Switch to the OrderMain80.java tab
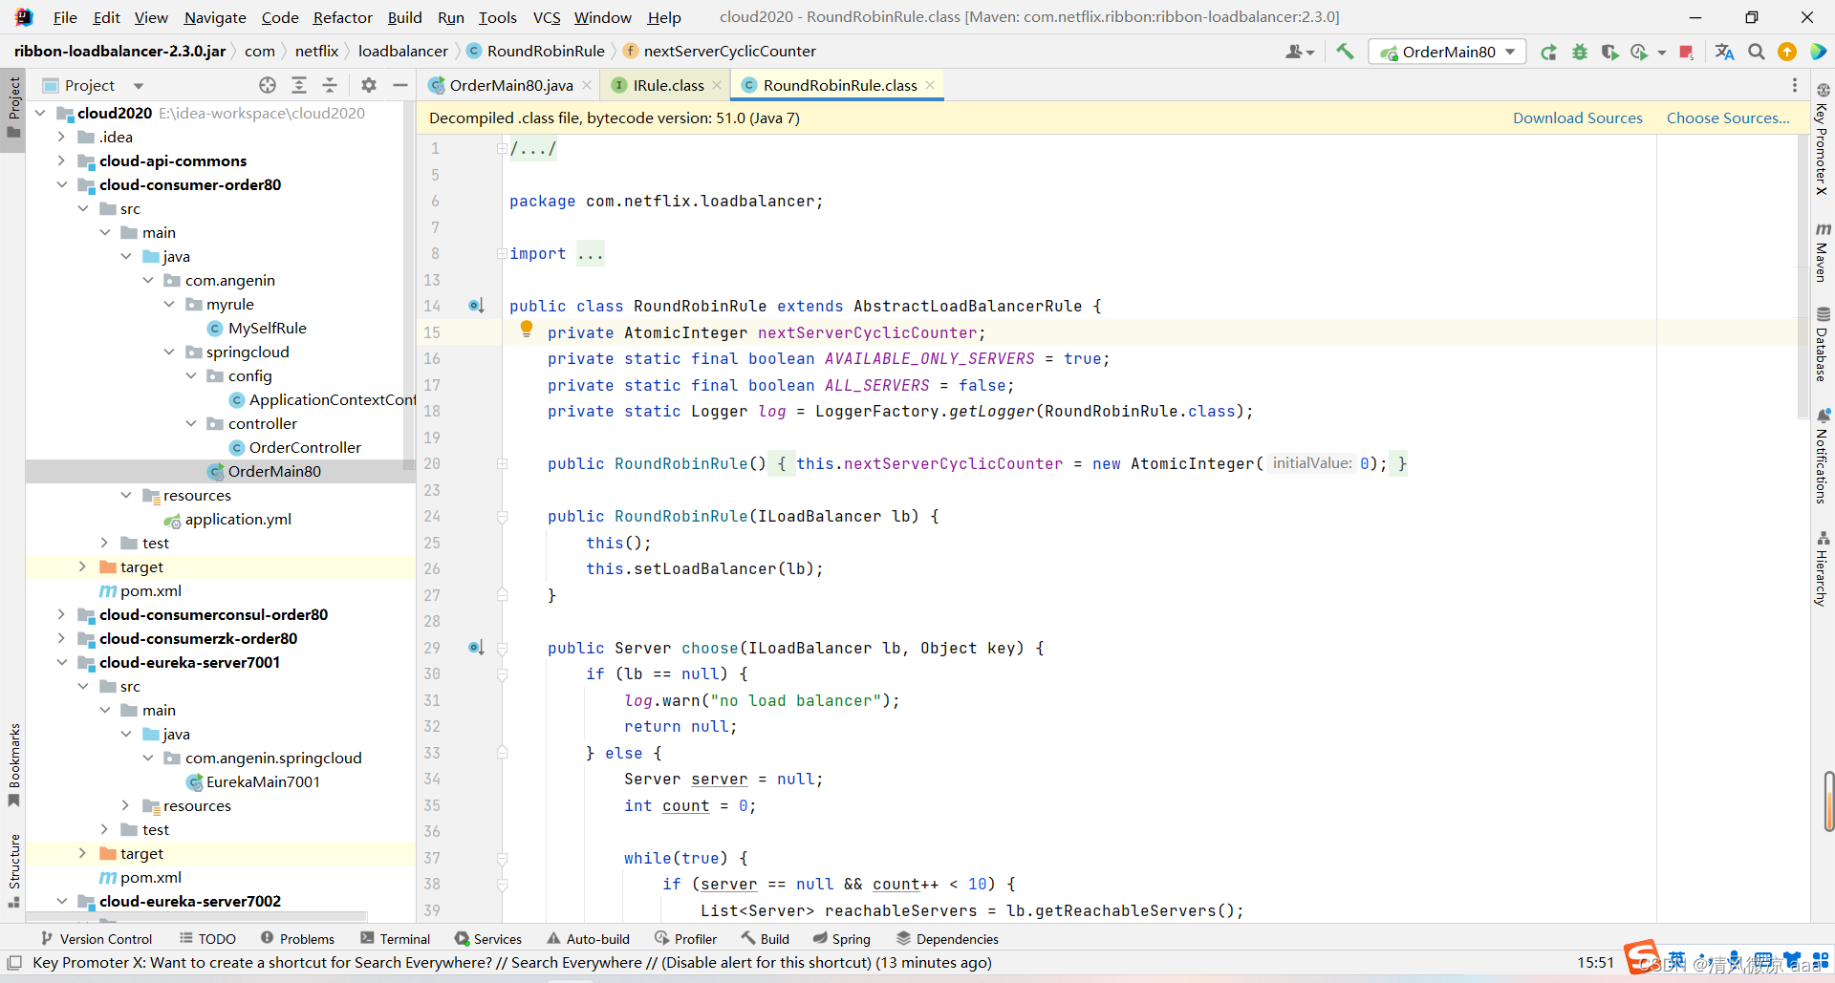The width and height of the screenshot is (1835, 983). [509, 85]
